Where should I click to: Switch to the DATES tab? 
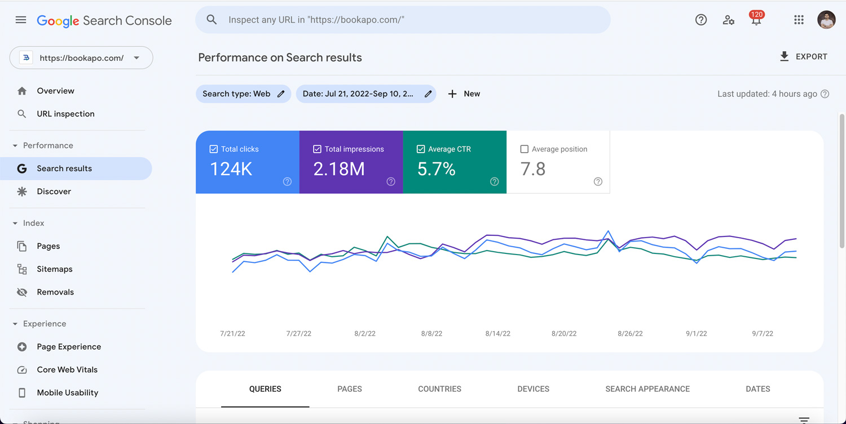pyautogui.click(x=758, y=389)
